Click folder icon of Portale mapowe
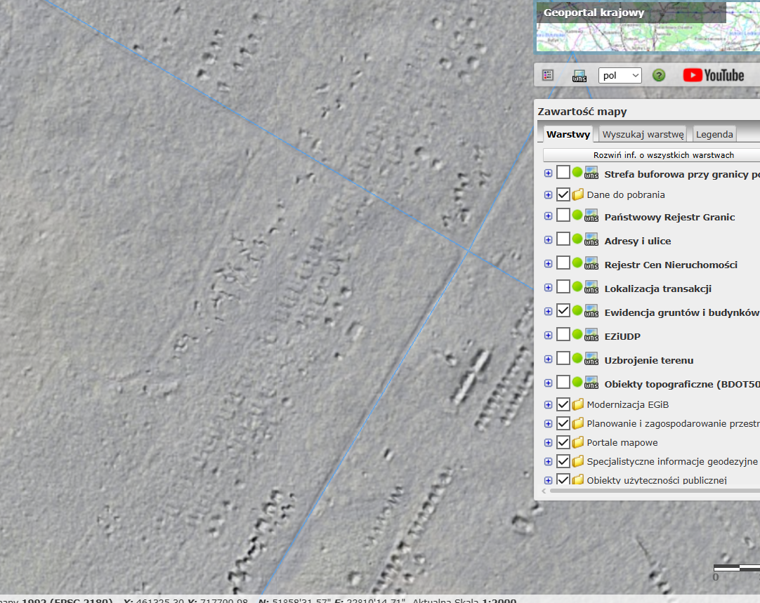760x603 pixels. click(578, 443)
